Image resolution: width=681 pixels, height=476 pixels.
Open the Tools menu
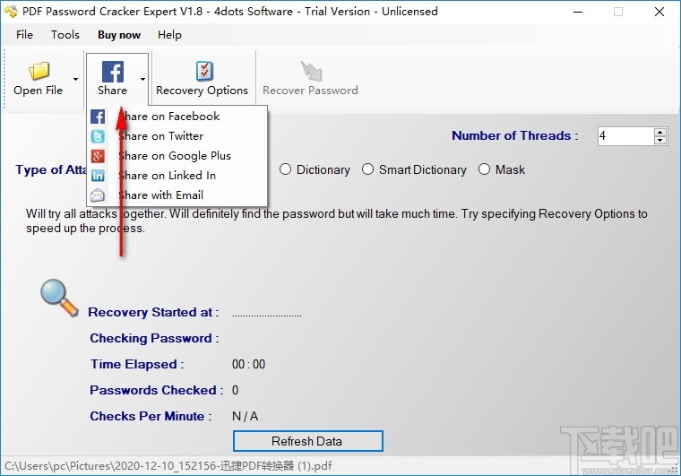coord(65,35)
